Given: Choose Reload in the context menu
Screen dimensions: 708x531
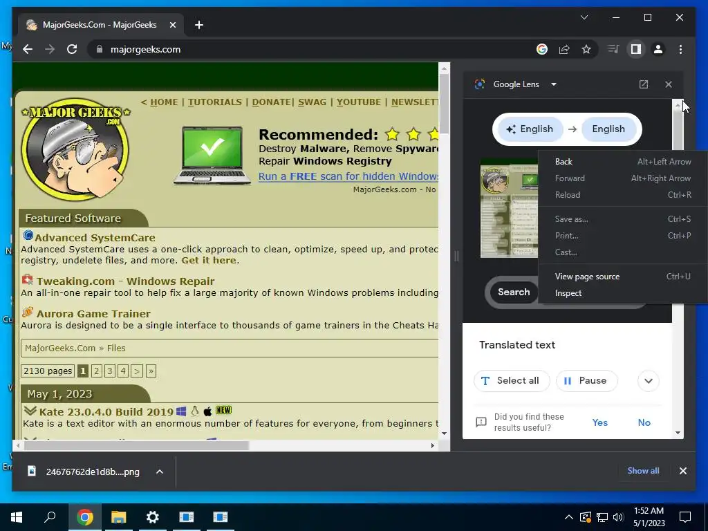Looking at the screenshot, I should (x=623, y=195).
